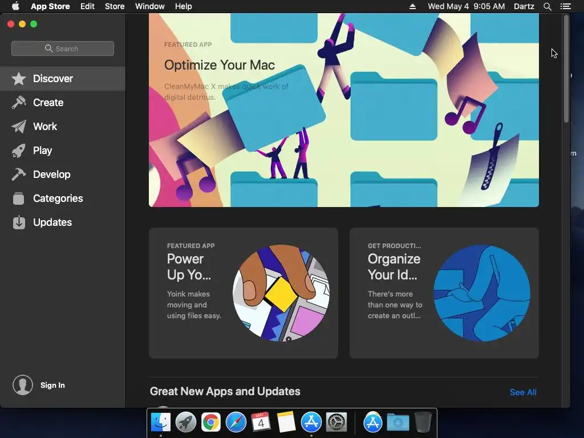
Task: Open Finder from the Dock
Action: (x=160, y=423)
